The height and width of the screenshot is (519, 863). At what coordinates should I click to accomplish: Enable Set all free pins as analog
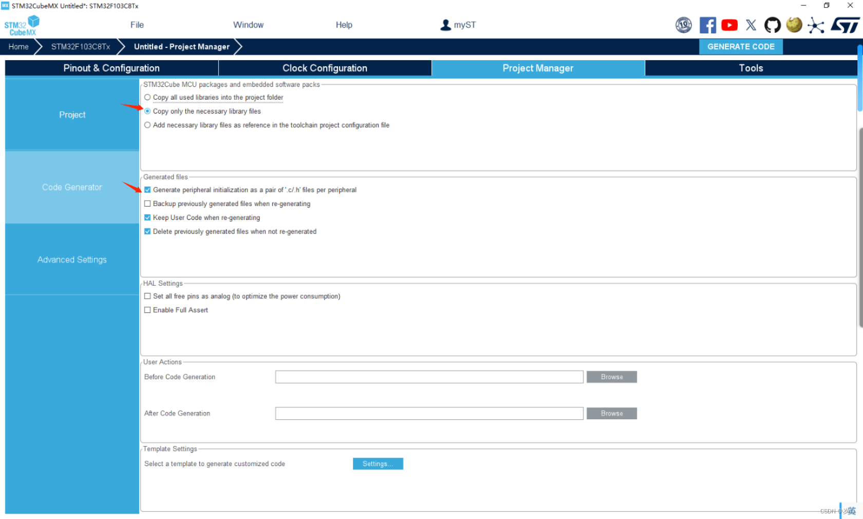pyautogui.click(x=147, y=296)
